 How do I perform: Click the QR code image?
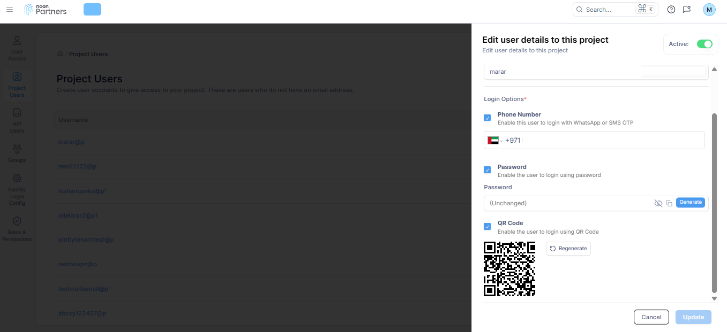tap(509, 269)
